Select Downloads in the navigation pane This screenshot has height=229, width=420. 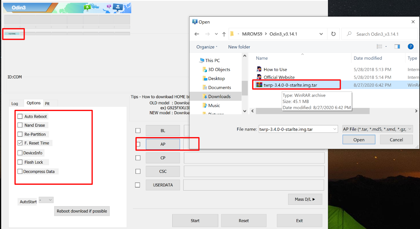pos(219,96)
